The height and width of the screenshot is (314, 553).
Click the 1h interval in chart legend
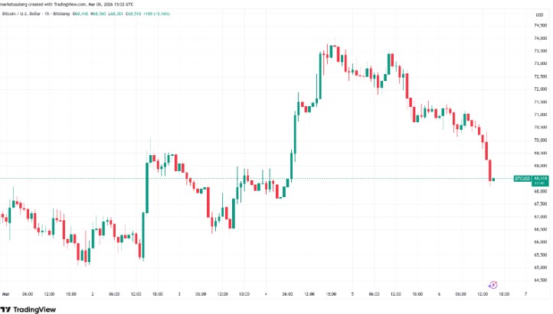tap(47, 14)
